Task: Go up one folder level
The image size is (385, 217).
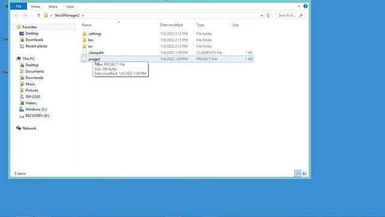Action: tap(38, 16)
